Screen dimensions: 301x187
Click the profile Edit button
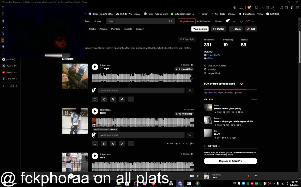(251, 29)
